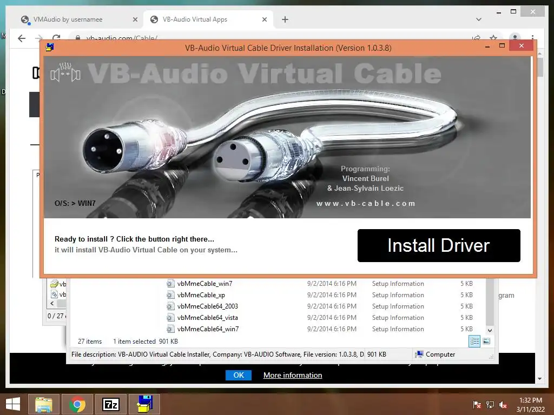
Task: Bookmark this page with star icon
Action: [x=493, y=37]
